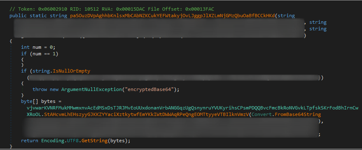Click the 'Convert' class reference
Image resolution: width=362 pixels, height=150 pixels.
click(262, 114)
